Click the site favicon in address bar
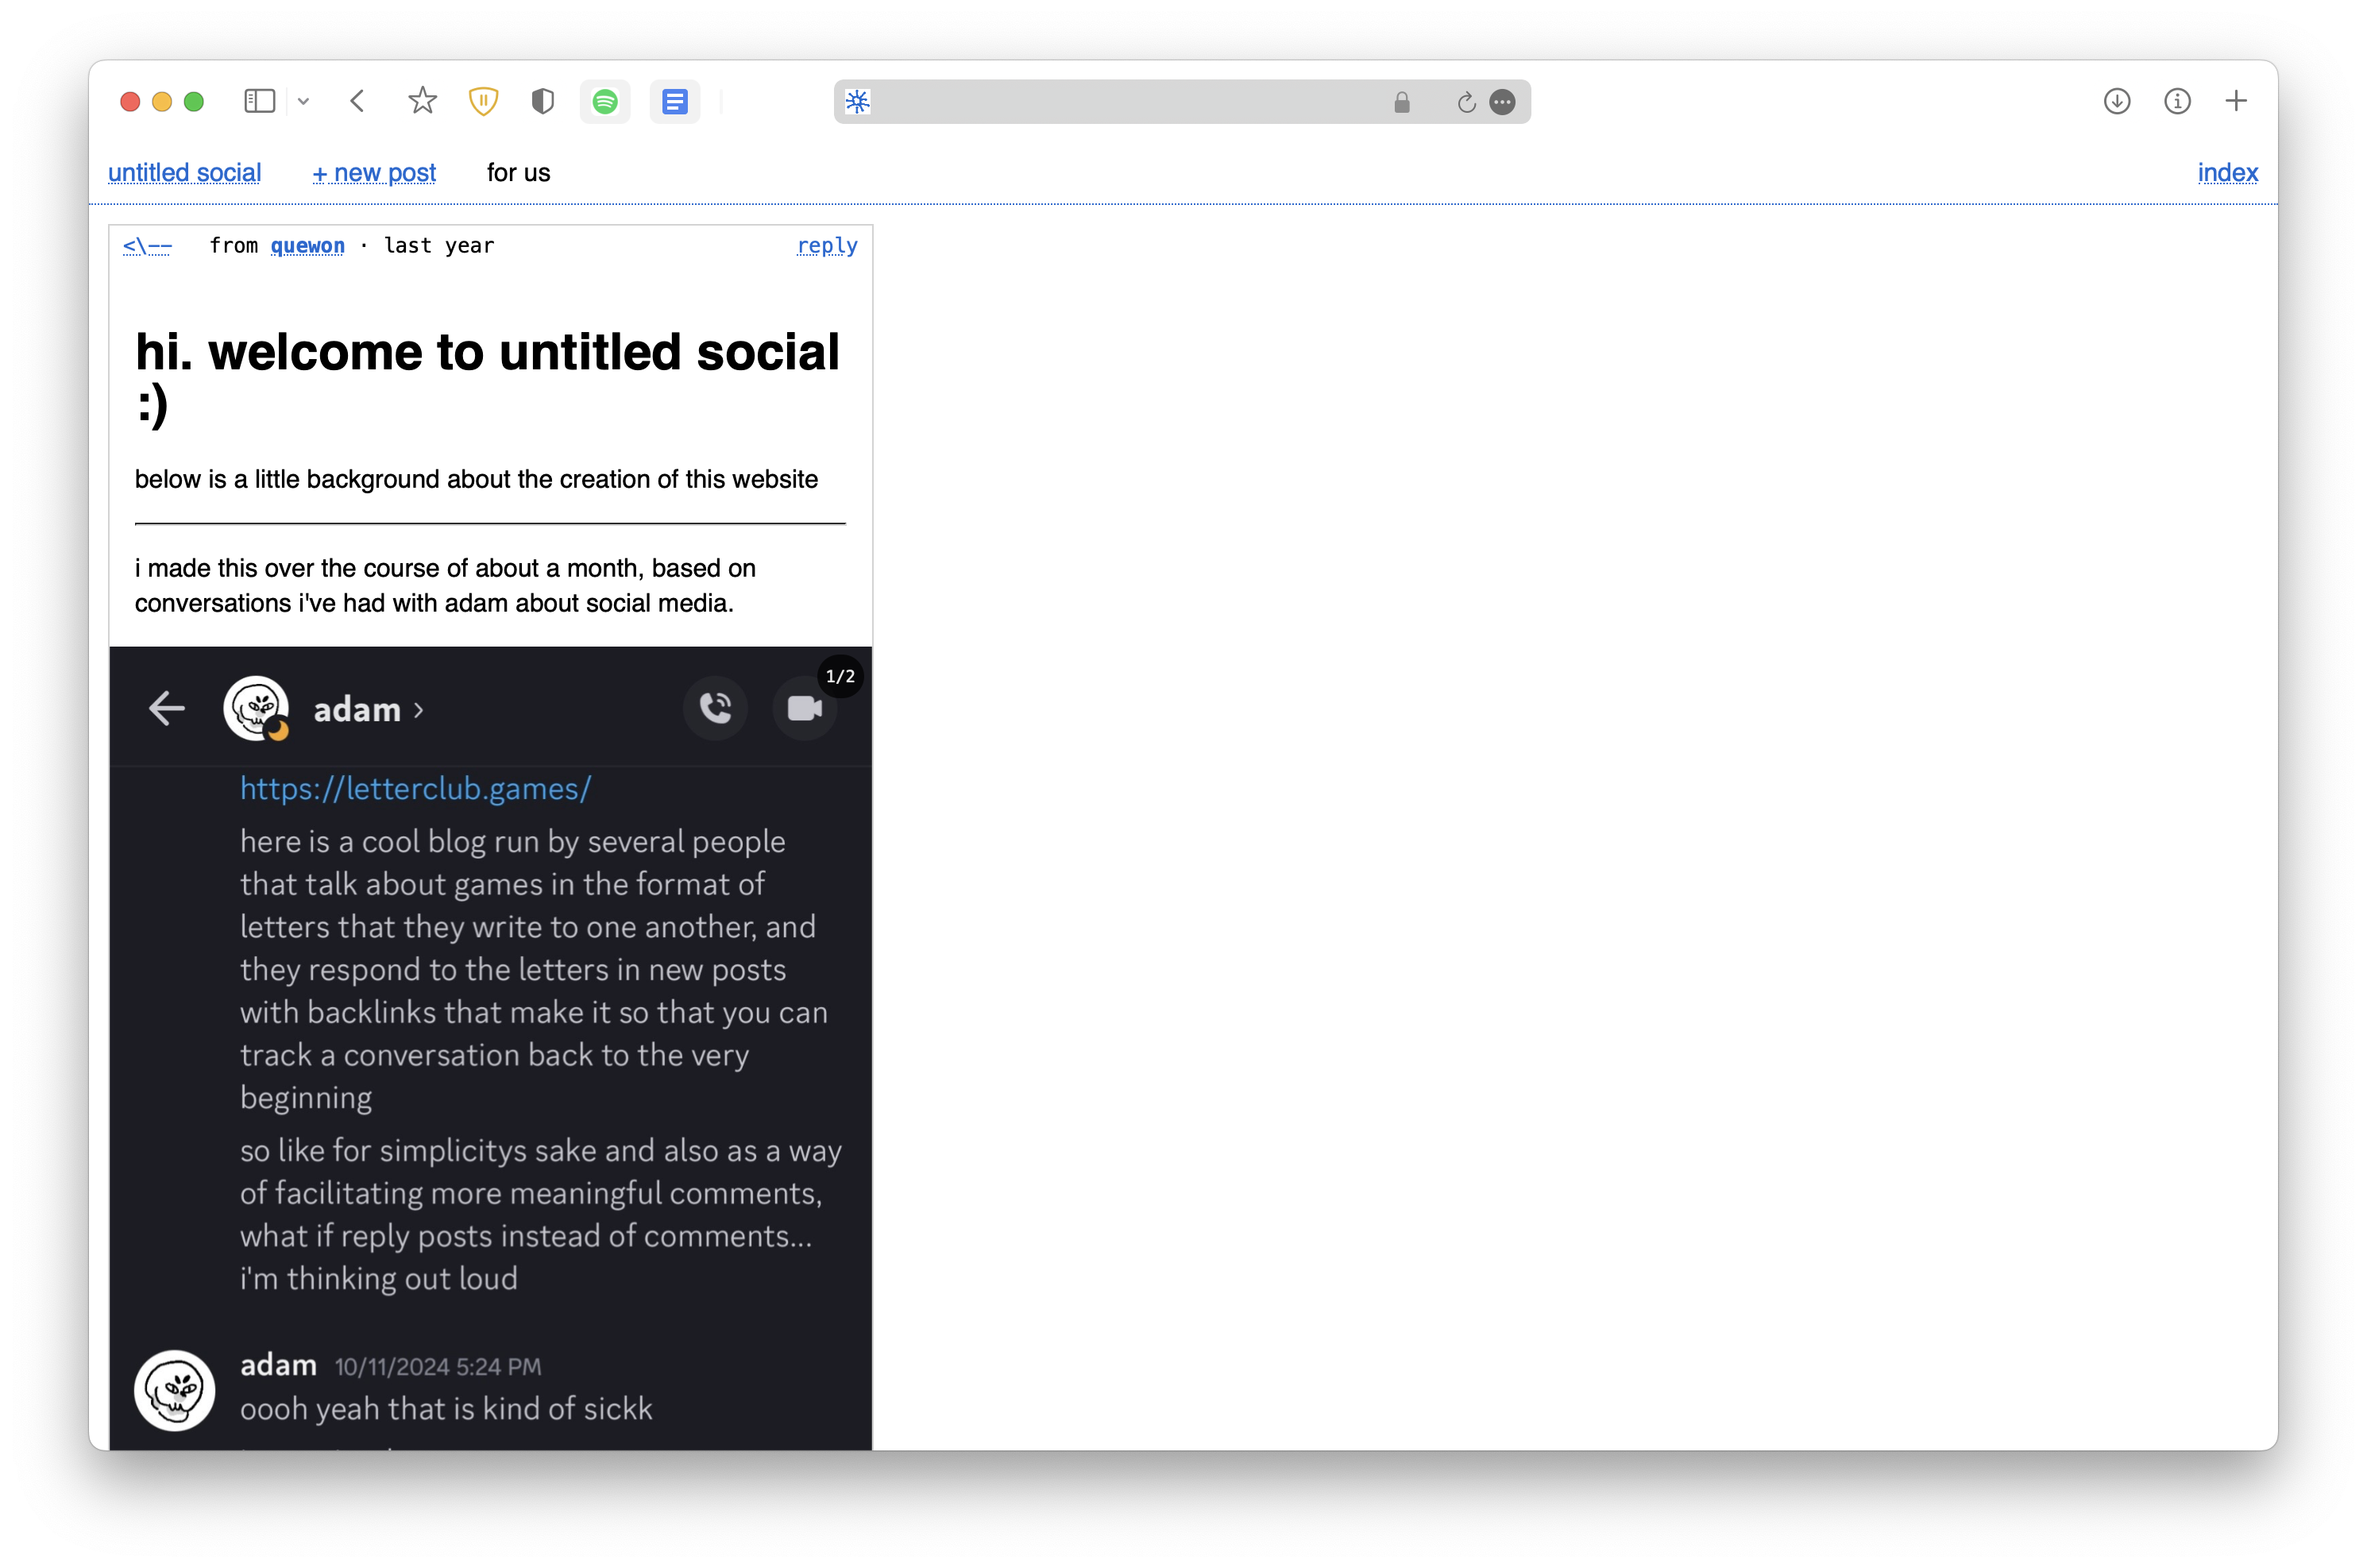 click(858, 101)
